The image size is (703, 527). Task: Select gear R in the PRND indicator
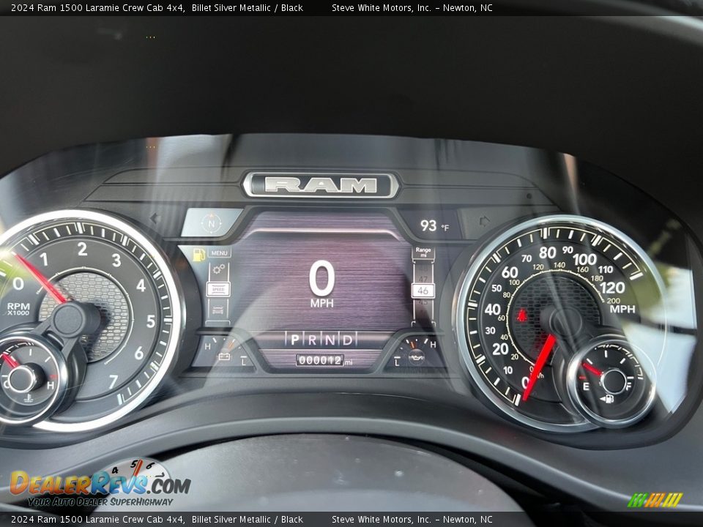click(312, 340)
